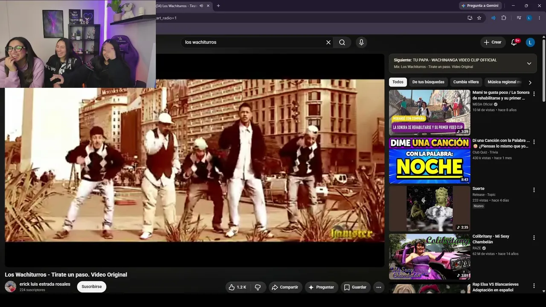Open the Suerte video thumbnail
The image size is (546, 307).
[x=430, y=209]
